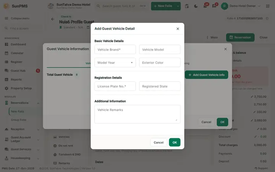This screenshot has height=172, width=275.
Task: Confirm OK in Add Guest Vehicle Detail
Action: point(175,142)
